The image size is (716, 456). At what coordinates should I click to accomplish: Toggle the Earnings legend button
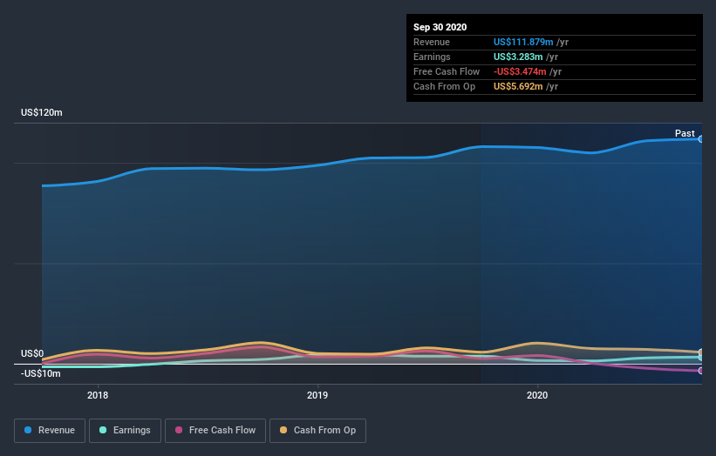tap(125, 431)
